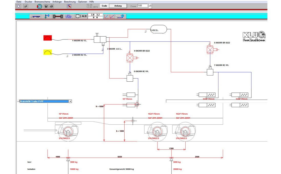Click the "20000 kg" loaded rear axle load
281x174 pixels.
(177, 169)
